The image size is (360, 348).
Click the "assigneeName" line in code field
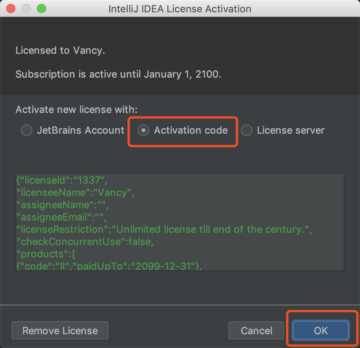tap(62, 205)
